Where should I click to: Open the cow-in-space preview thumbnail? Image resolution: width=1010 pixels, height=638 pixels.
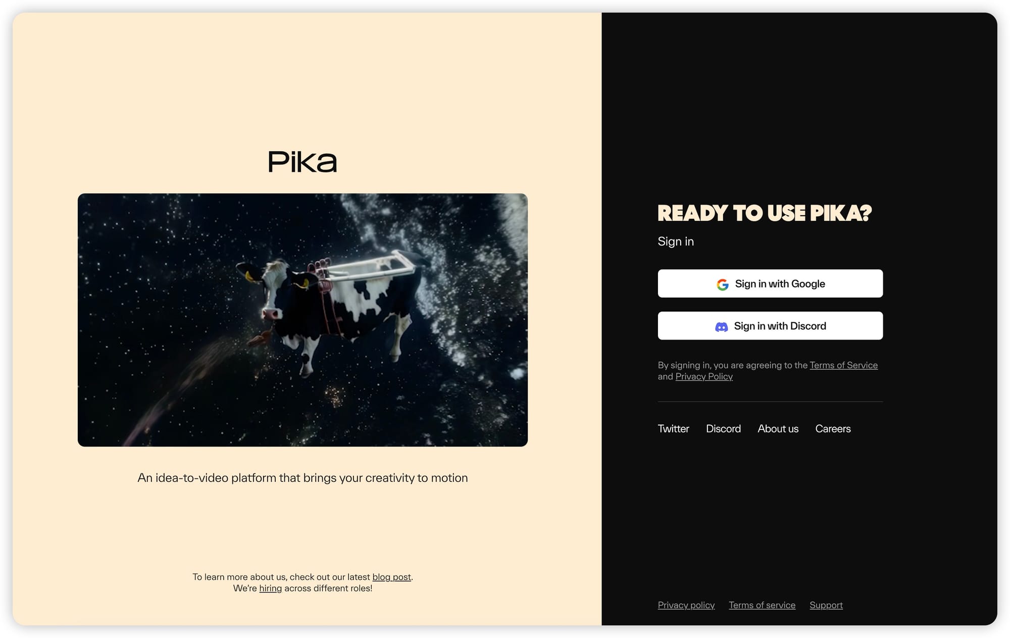tap(302, 320)
